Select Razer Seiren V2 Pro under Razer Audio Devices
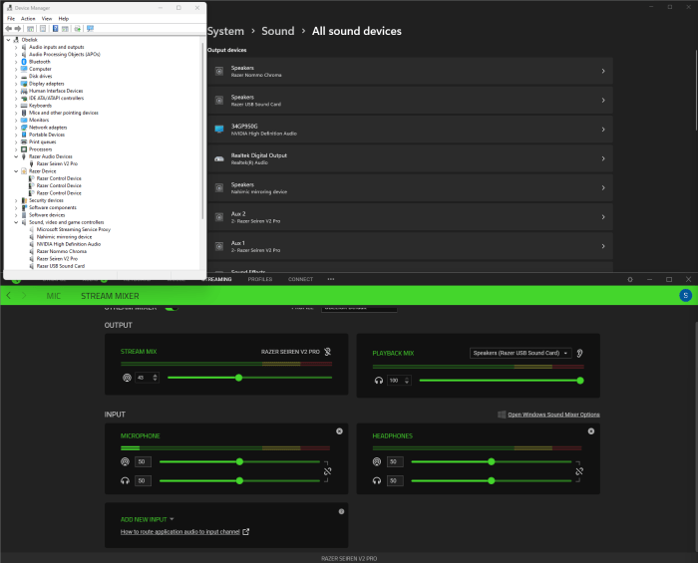Screen dimensions: 698x563 coord(57,163)
